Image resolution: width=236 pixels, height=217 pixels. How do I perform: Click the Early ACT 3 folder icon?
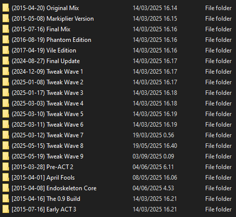[x=6, y=210]
